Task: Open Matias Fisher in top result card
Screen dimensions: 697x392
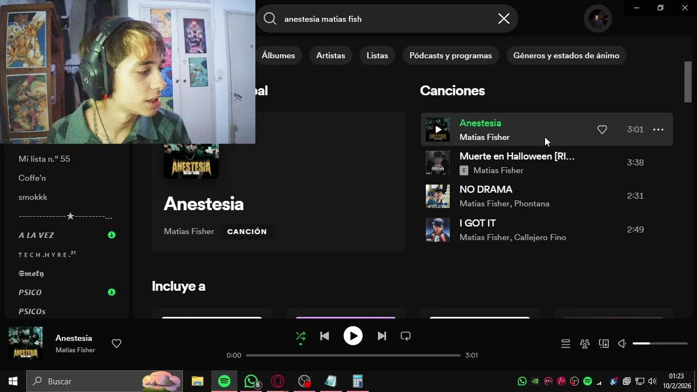Action: pyautogui.click(x=189, y=231)
